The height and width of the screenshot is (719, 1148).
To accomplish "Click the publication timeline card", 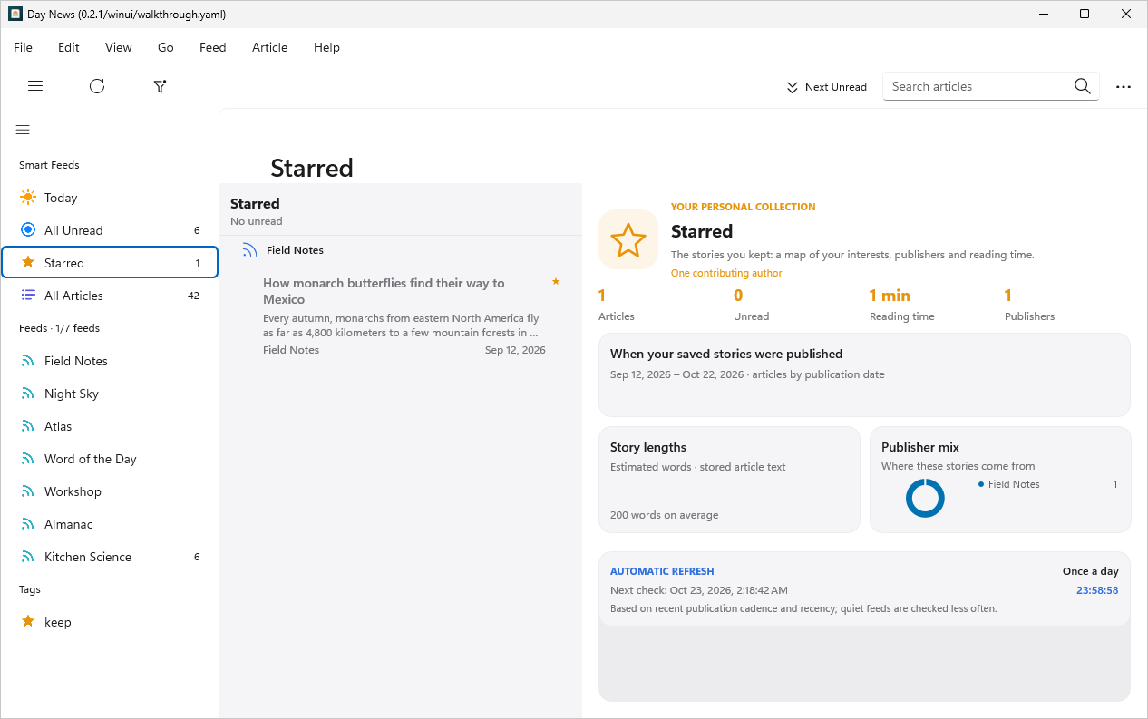I will (x=864, y=374).
